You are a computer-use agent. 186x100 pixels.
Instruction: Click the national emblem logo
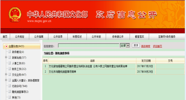click(x=15, y=15)
